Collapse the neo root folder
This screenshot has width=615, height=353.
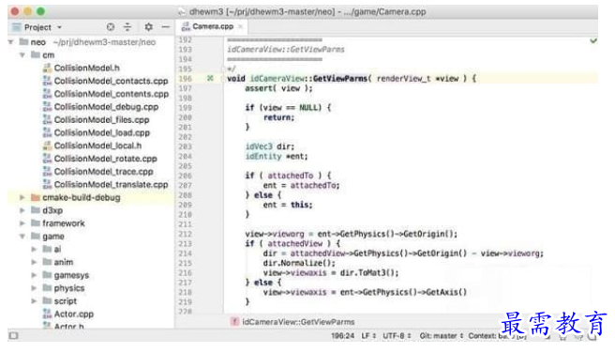10,42
